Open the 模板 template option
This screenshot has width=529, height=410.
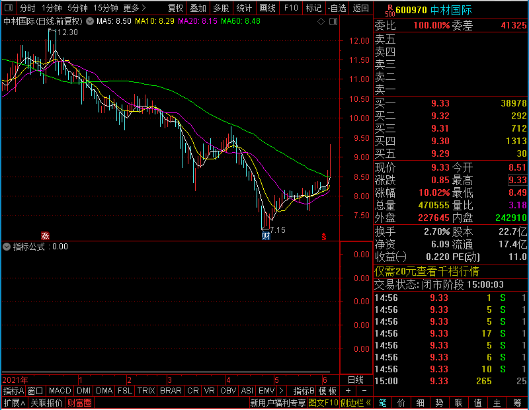(x=327, y=391)
